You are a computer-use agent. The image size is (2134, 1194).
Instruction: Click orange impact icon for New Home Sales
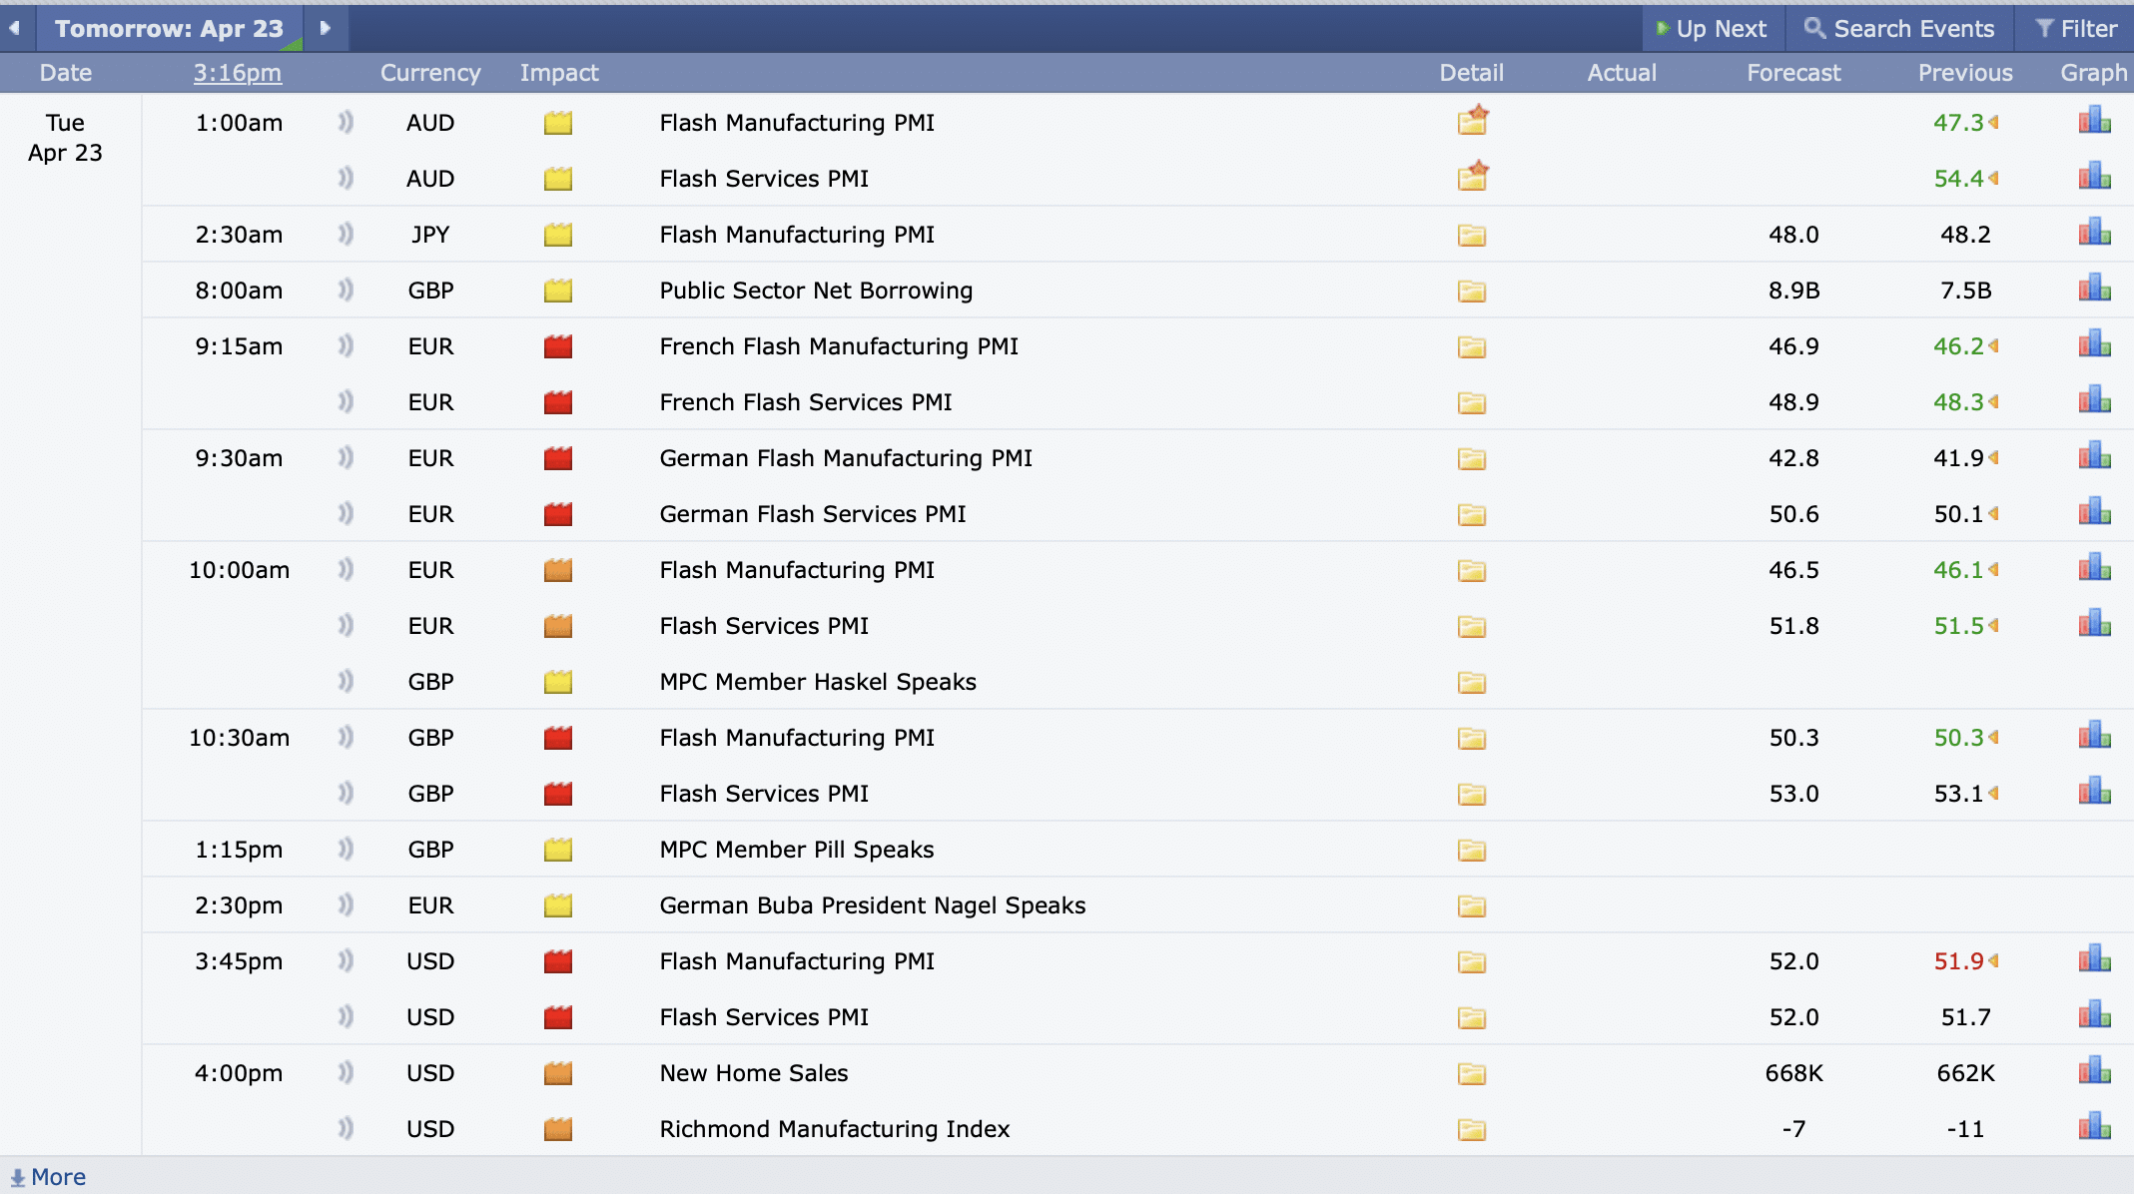558,1073
